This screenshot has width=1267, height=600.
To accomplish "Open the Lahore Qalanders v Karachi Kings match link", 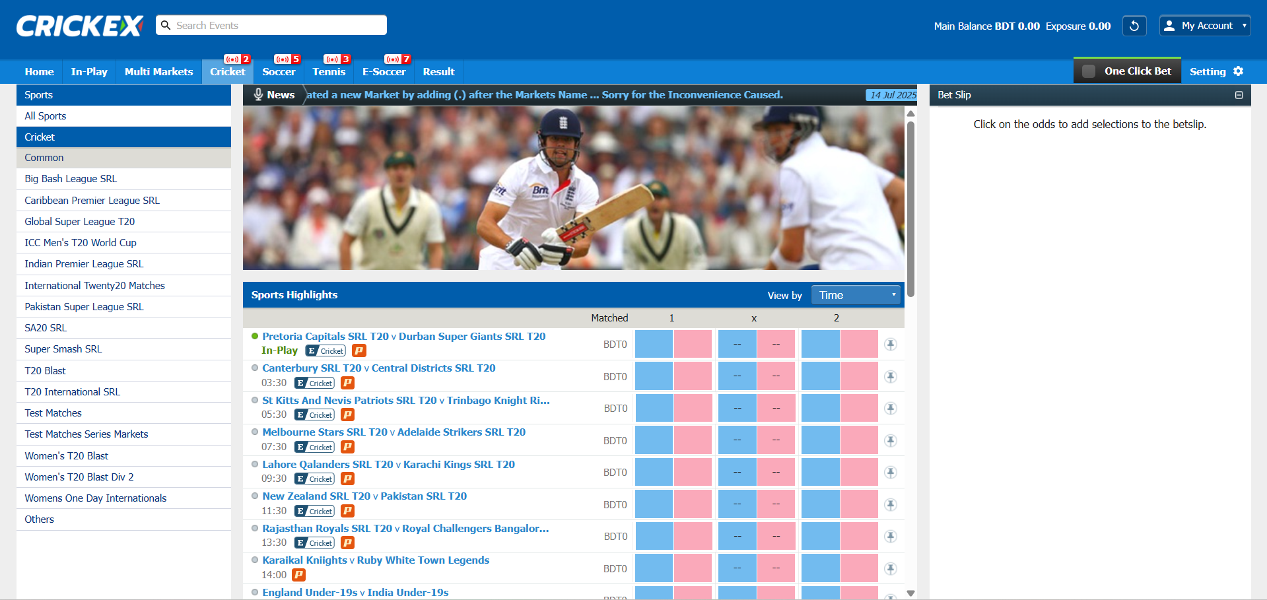I will [x=388, y=464].
